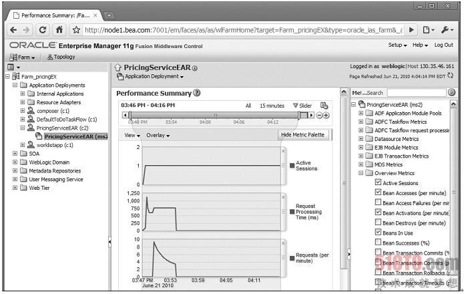The width and height of the screenshot is (464, 294).
Task: Open a new browser tab
Action: tap(109, 15)
